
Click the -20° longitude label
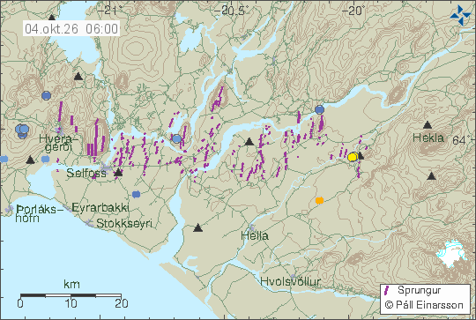tap(353, 11)
